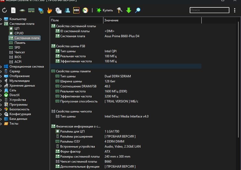Expand the Мультимедиа node arrow

tap(1, 81)
